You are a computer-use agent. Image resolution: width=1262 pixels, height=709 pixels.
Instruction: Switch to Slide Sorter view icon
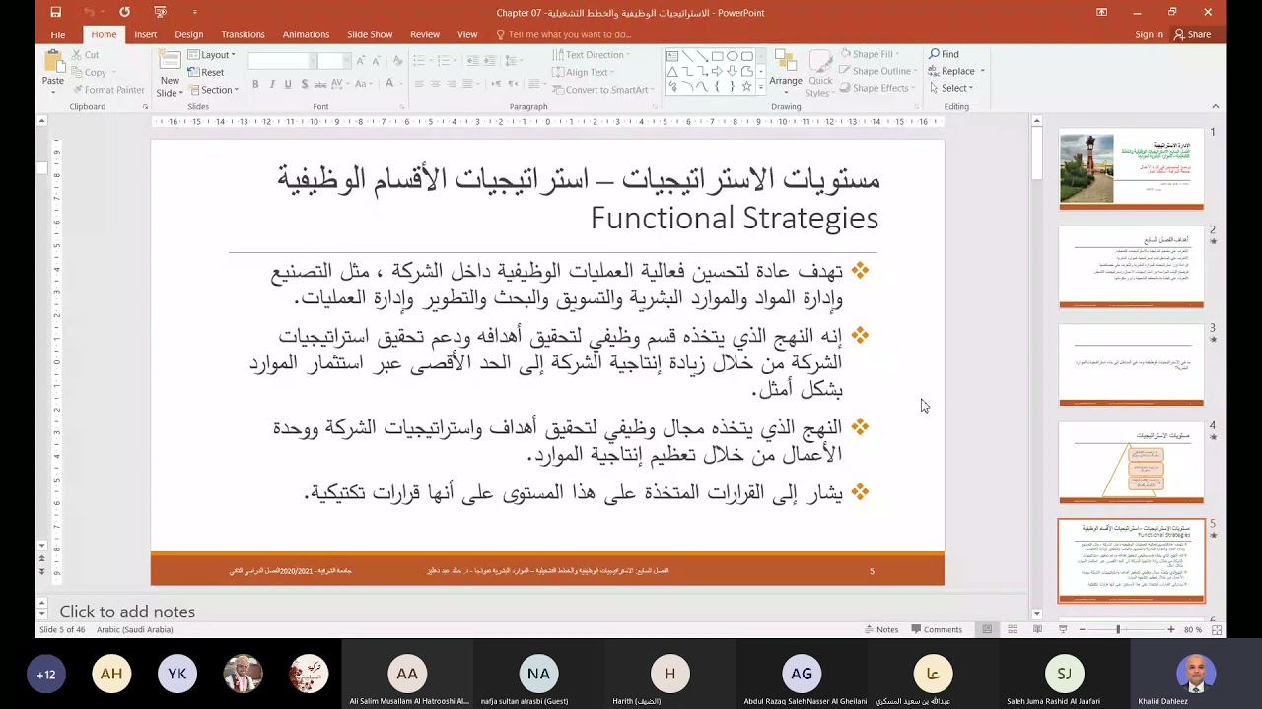pos(1013,629)
